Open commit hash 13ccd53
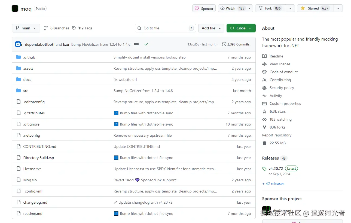 [x=193, y=44]
